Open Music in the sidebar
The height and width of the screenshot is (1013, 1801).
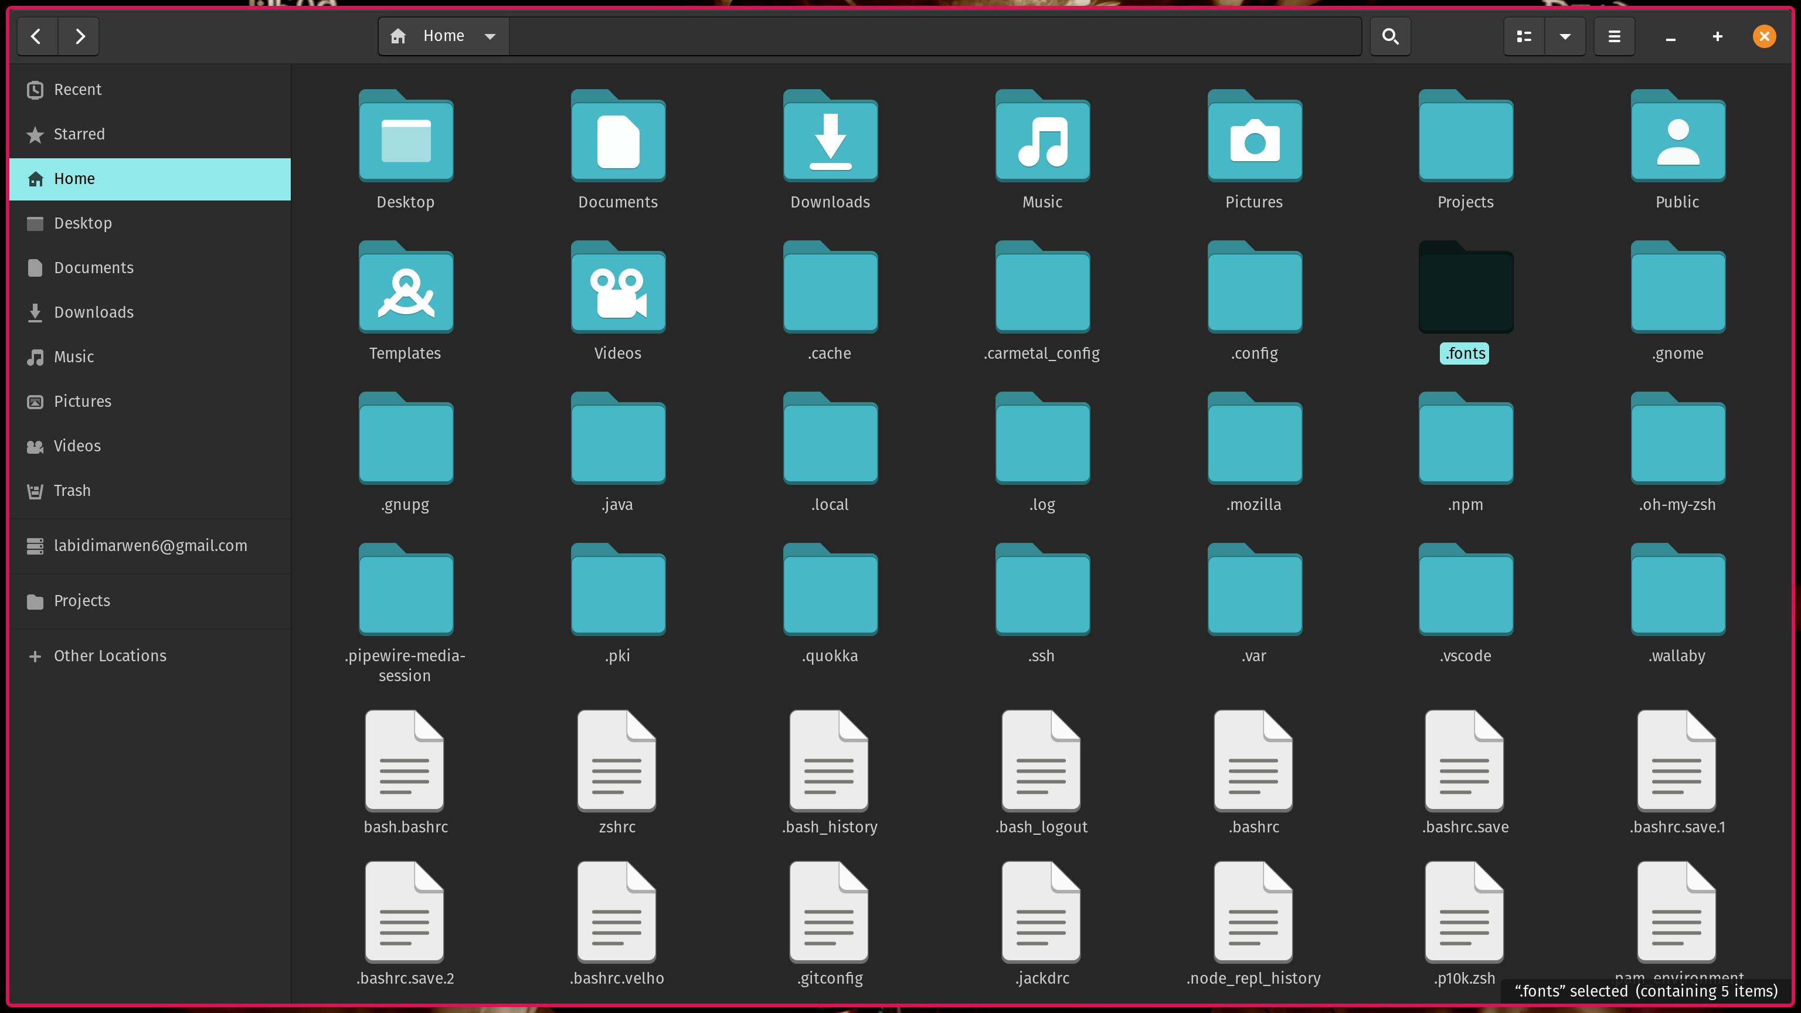149,356
